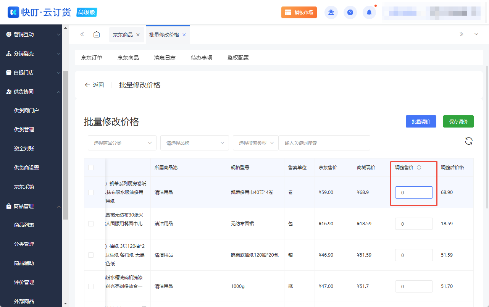Click the 商品管理 sidebar icon
This screenshot has height=307, width=489.
pyautogui.click(x=8, y=206)
